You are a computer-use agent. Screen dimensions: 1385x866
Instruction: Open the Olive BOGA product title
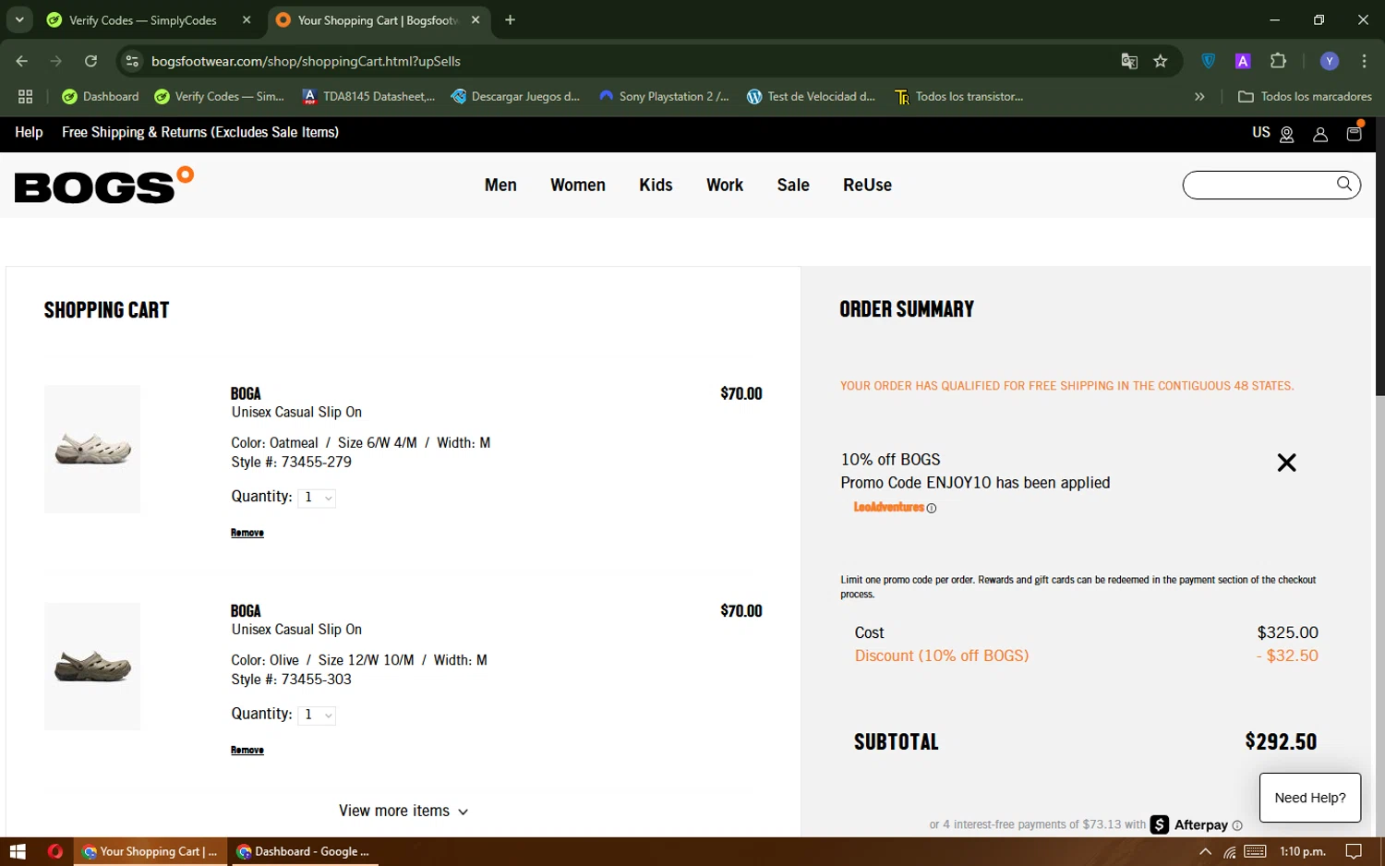click(x=246, y=611)
